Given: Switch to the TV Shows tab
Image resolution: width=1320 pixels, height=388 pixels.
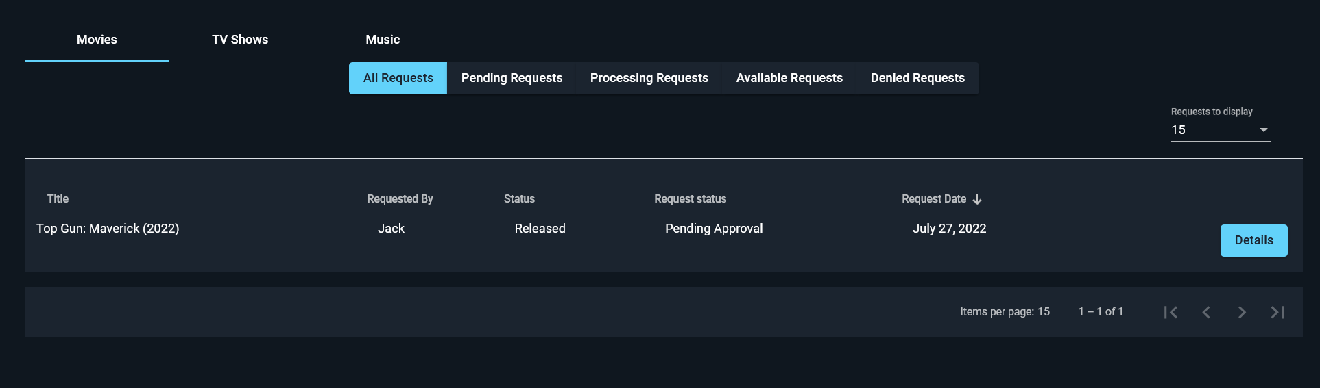Looking at the screenshot, I should point(240,40).
